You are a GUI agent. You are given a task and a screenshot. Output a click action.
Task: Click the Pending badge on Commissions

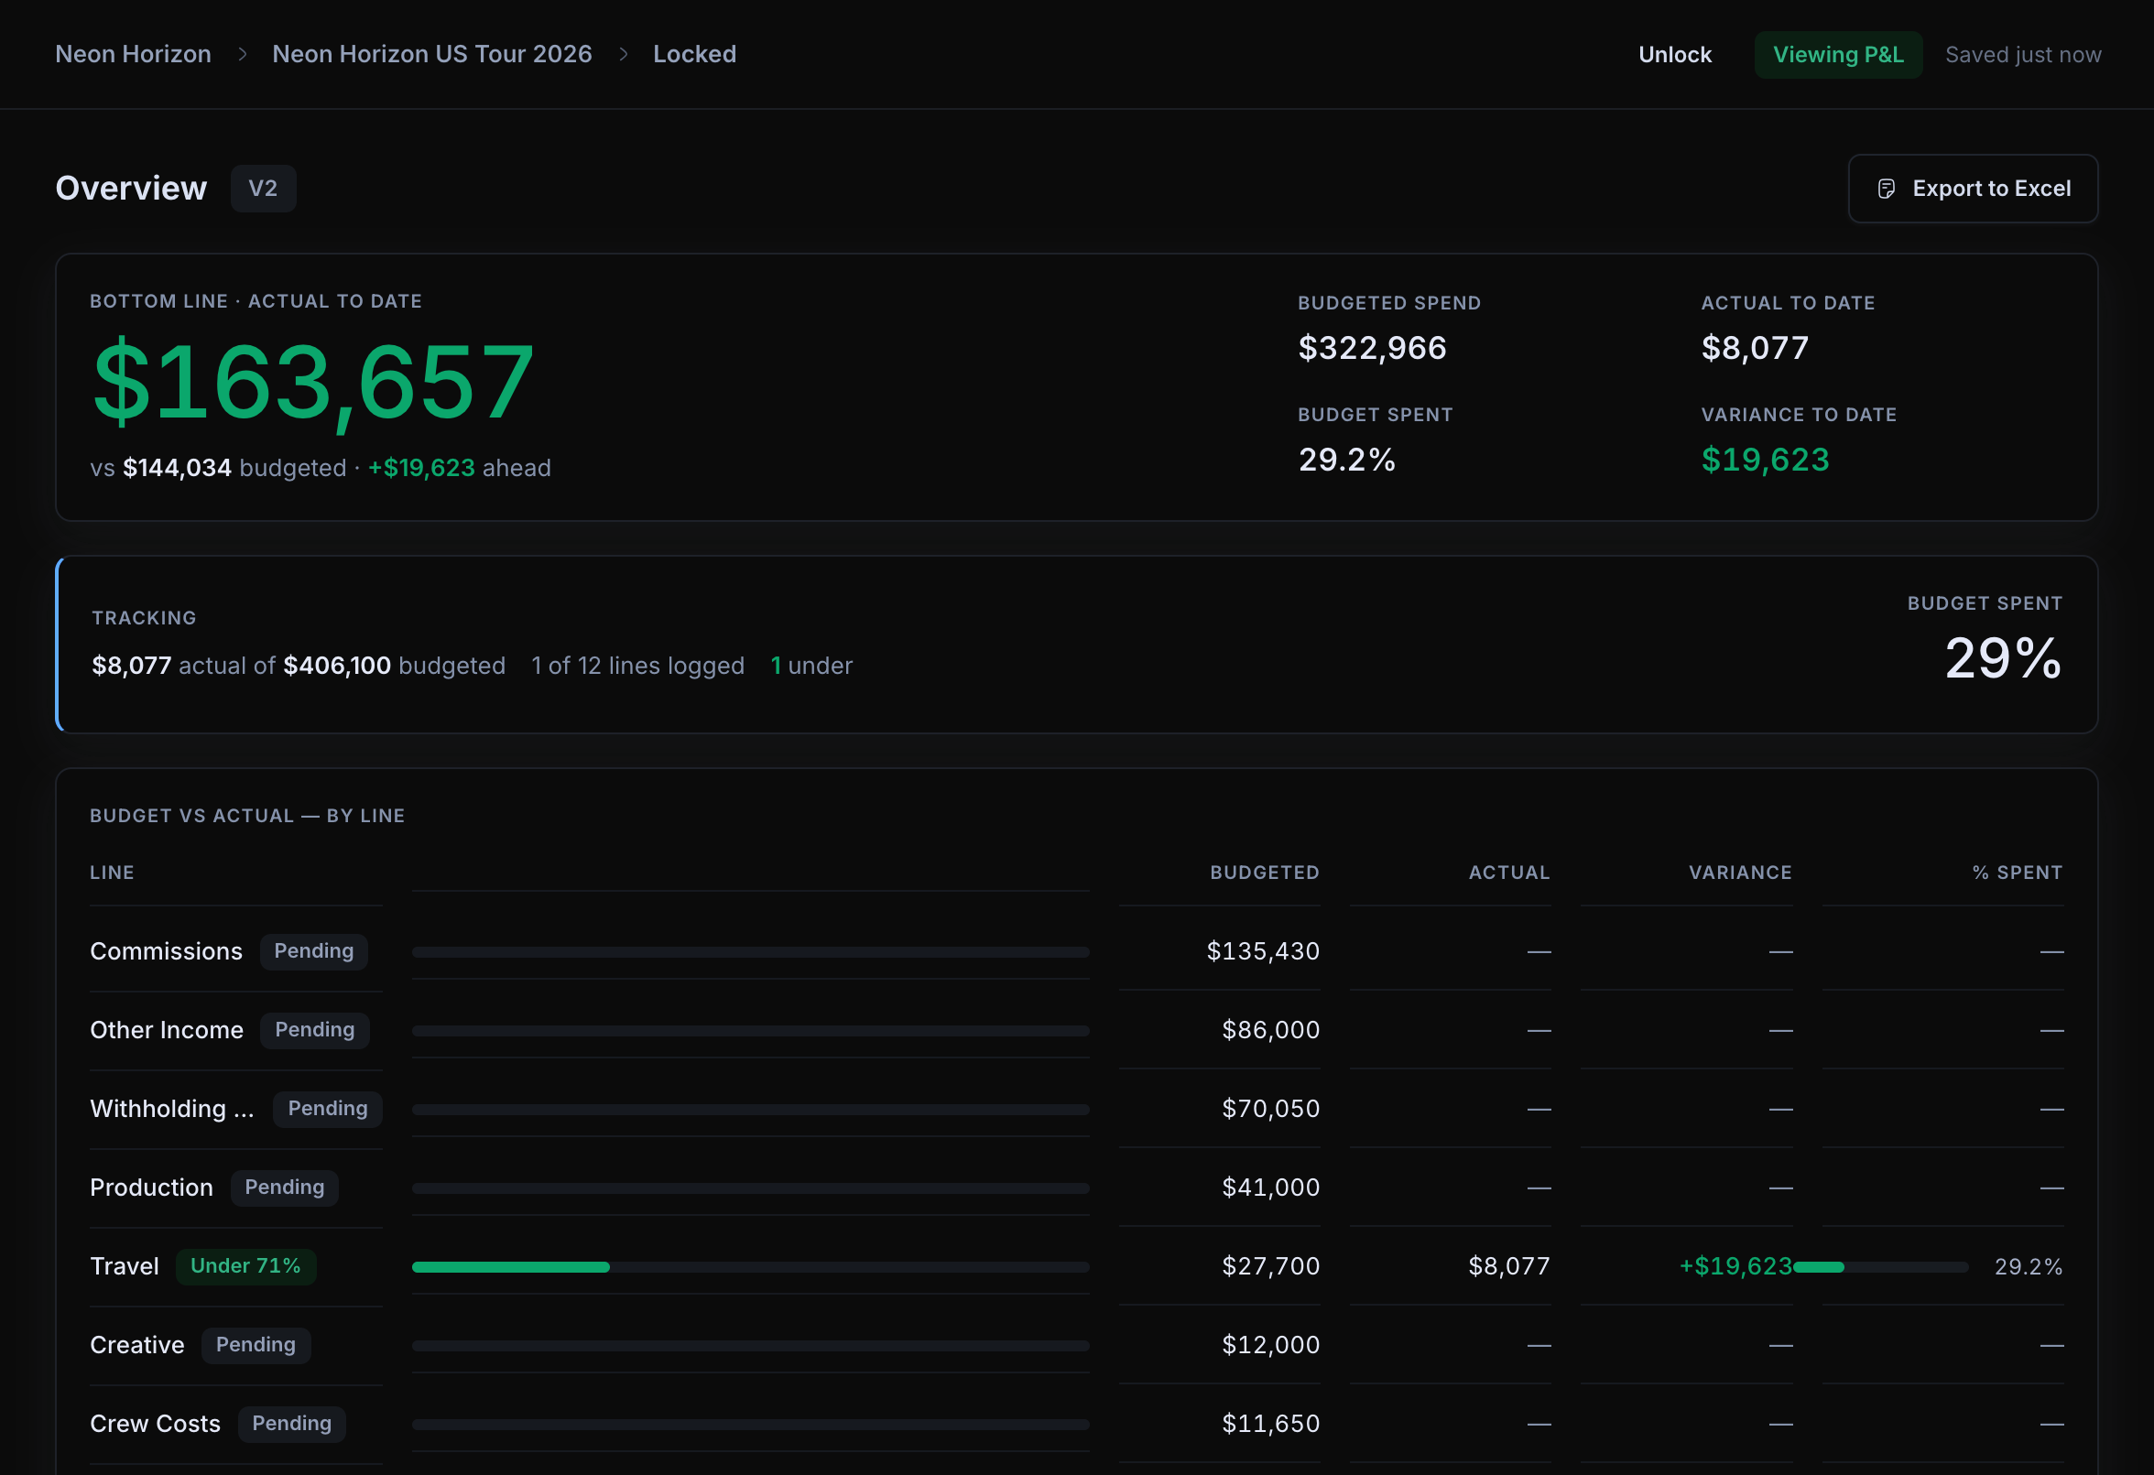[313, 951]
